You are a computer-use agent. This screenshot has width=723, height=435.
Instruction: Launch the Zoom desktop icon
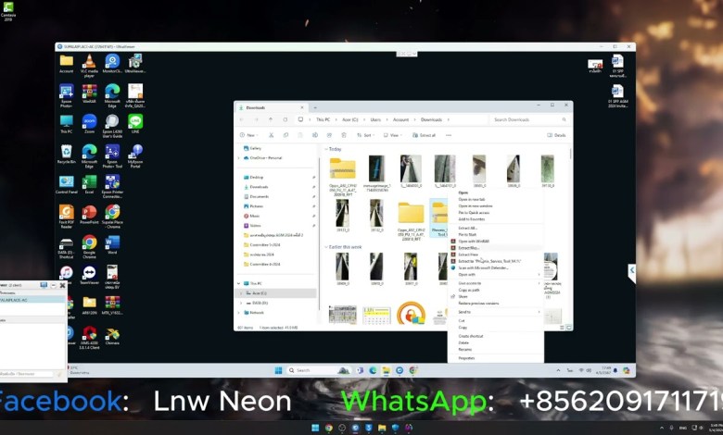pos(89,121)
